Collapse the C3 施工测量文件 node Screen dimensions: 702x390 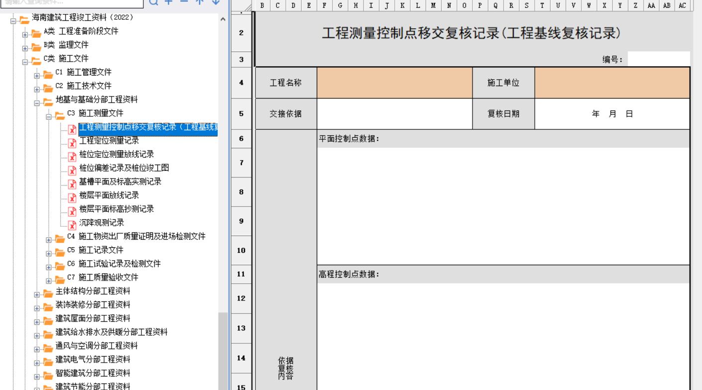click(49, 117)
